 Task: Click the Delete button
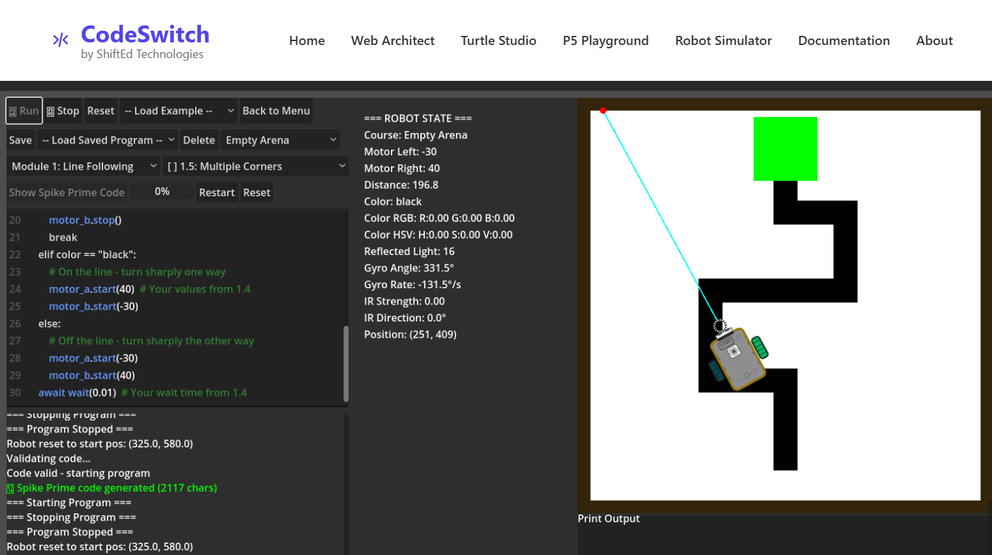(x=199, y=140)
